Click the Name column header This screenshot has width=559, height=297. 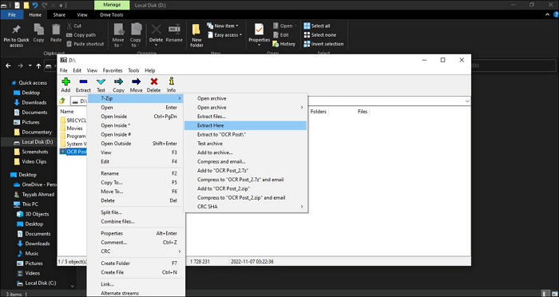pyautogui.click(x=67, y=112)
